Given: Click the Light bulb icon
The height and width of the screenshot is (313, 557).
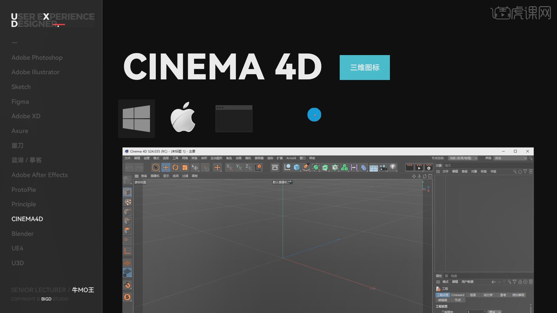Looking at the screenshot, I should [x=393, y=168].
